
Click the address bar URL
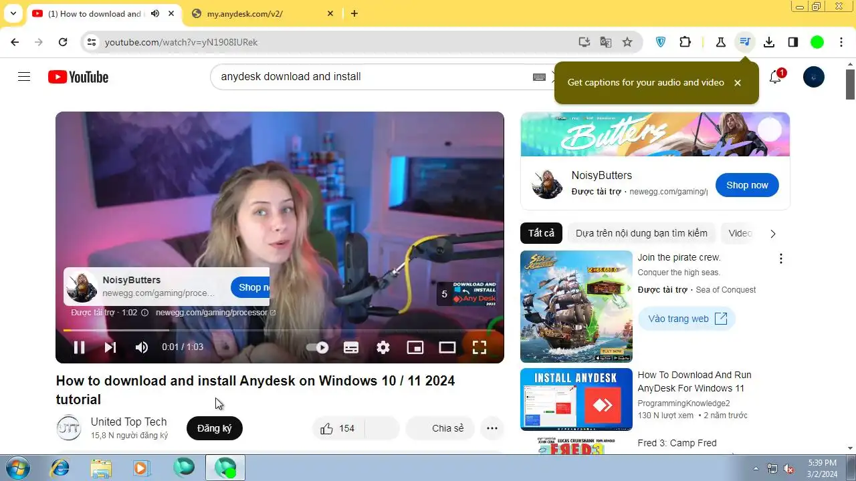tap(181, 42)
